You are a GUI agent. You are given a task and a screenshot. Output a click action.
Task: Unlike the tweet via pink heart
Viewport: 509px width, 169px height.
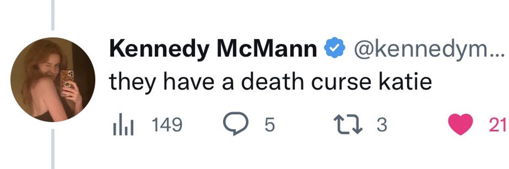460,125
